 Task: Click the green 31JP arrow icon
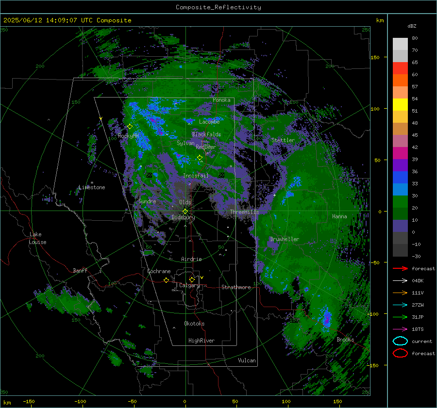click(400, 317)
